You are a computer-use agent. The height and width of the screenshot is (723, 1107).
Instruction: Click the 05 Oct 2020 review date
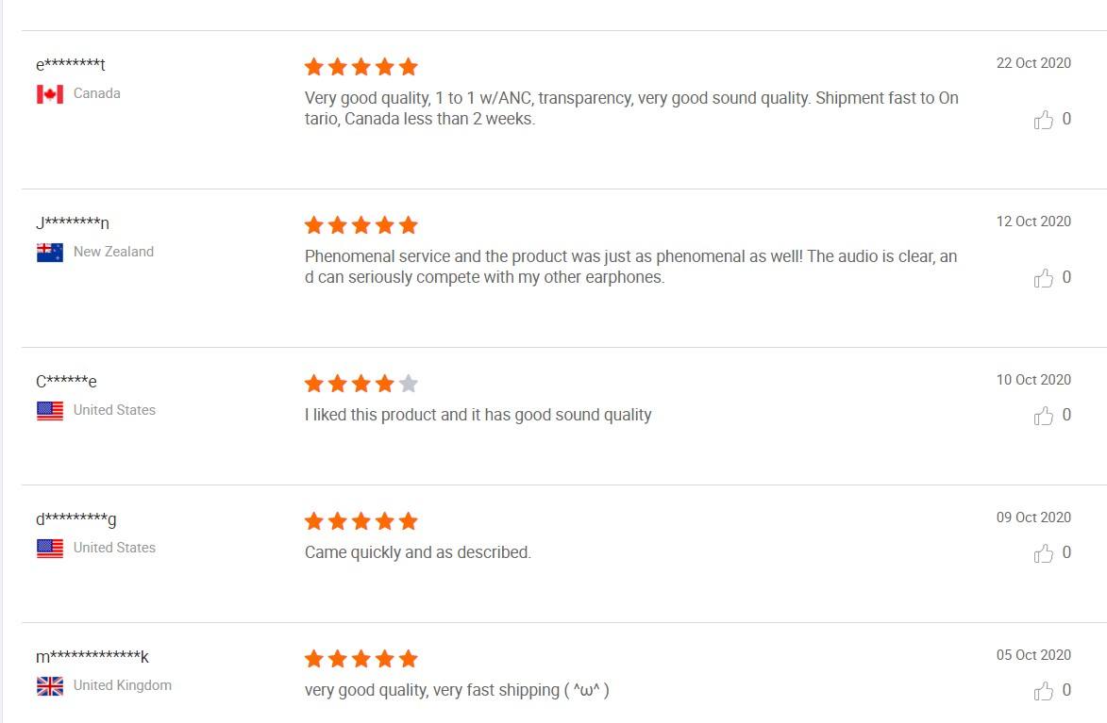pos(1033,655)
